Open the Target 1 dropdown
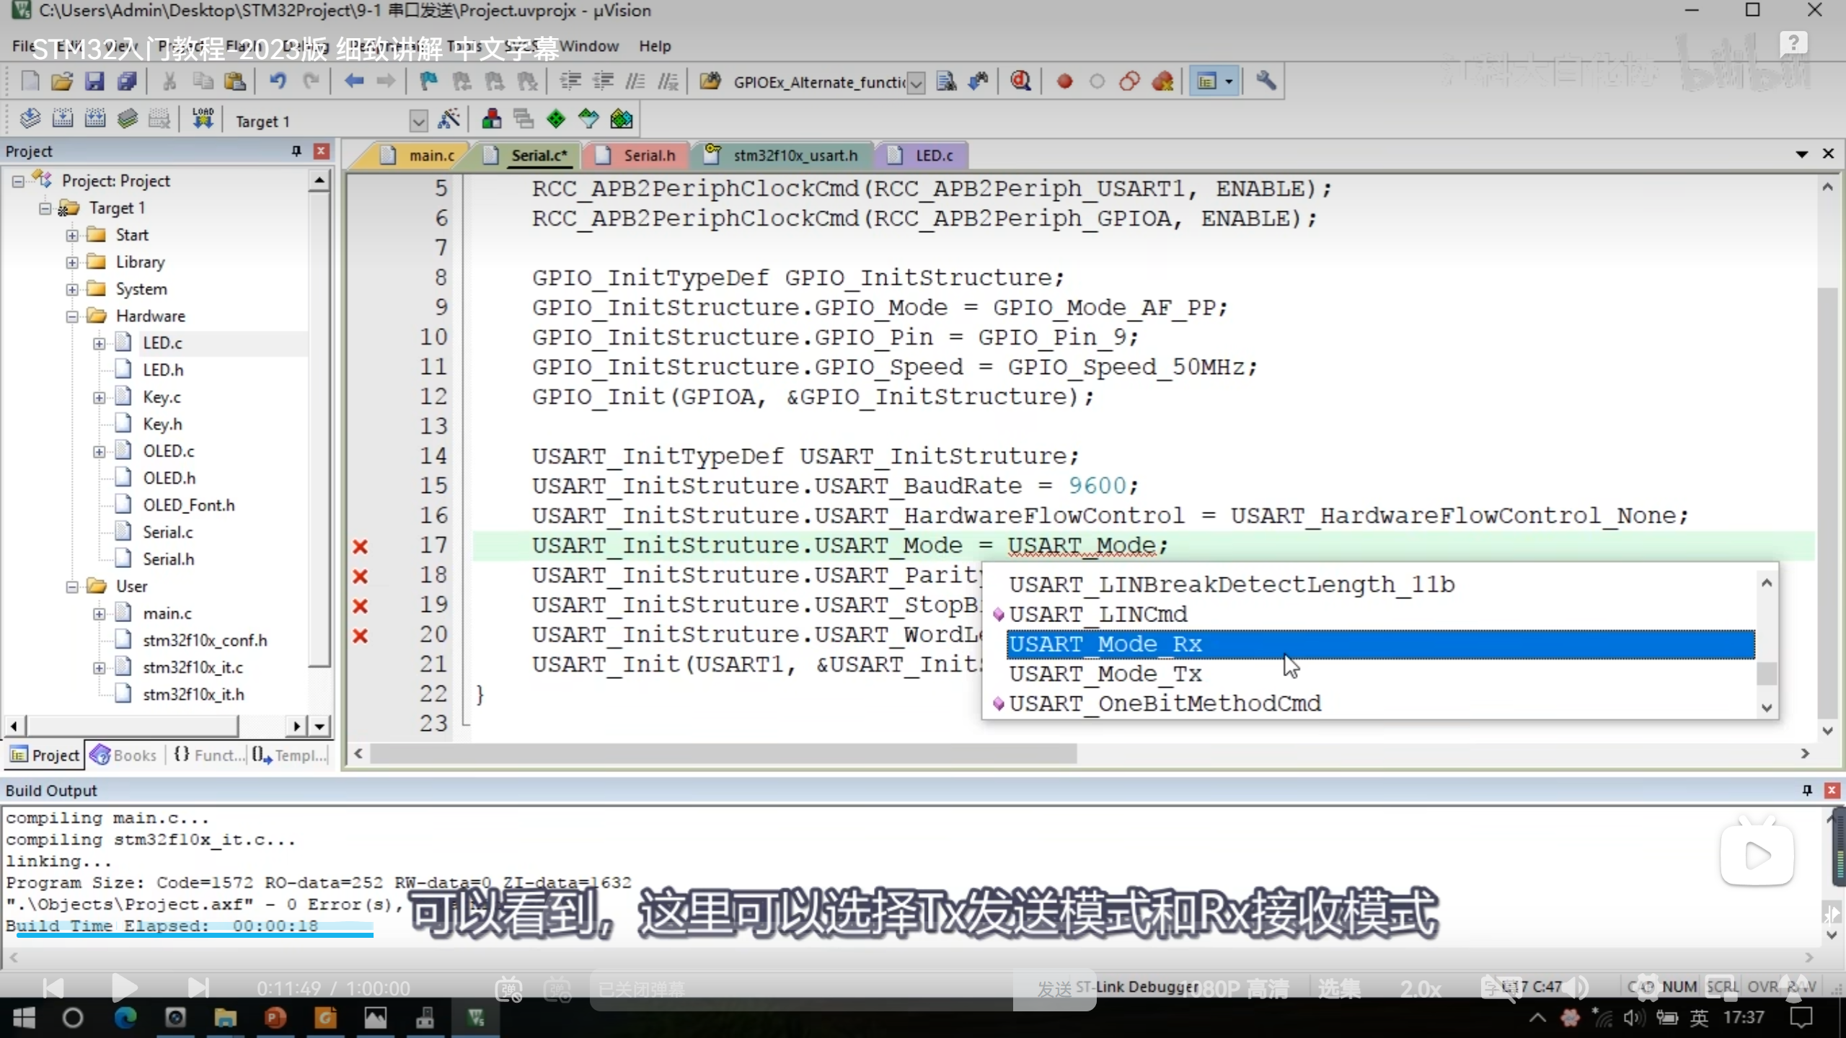This screenshot has height=1038, width=1846. click(x=418, y=121)
